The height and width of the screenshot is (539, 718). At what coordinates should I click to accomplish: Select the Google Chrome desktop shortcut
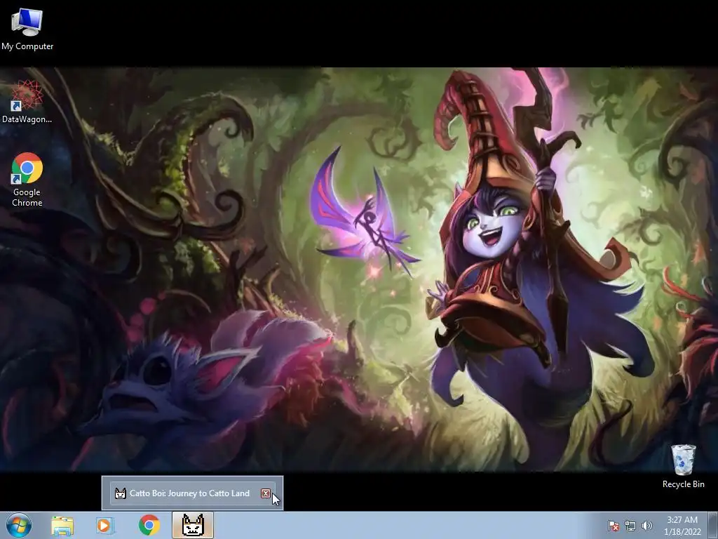[27, 179]
